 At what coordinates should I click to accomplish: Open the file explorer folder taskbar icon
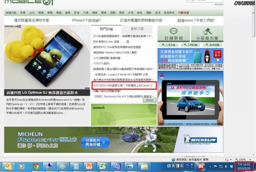(144, 166)
